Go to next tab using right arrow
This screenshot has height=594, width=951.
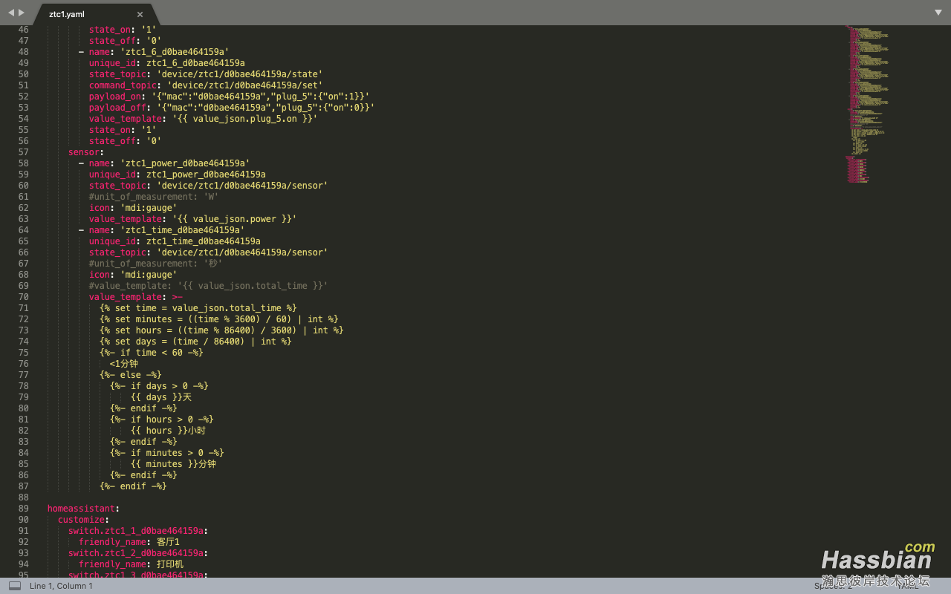(22, 13)
